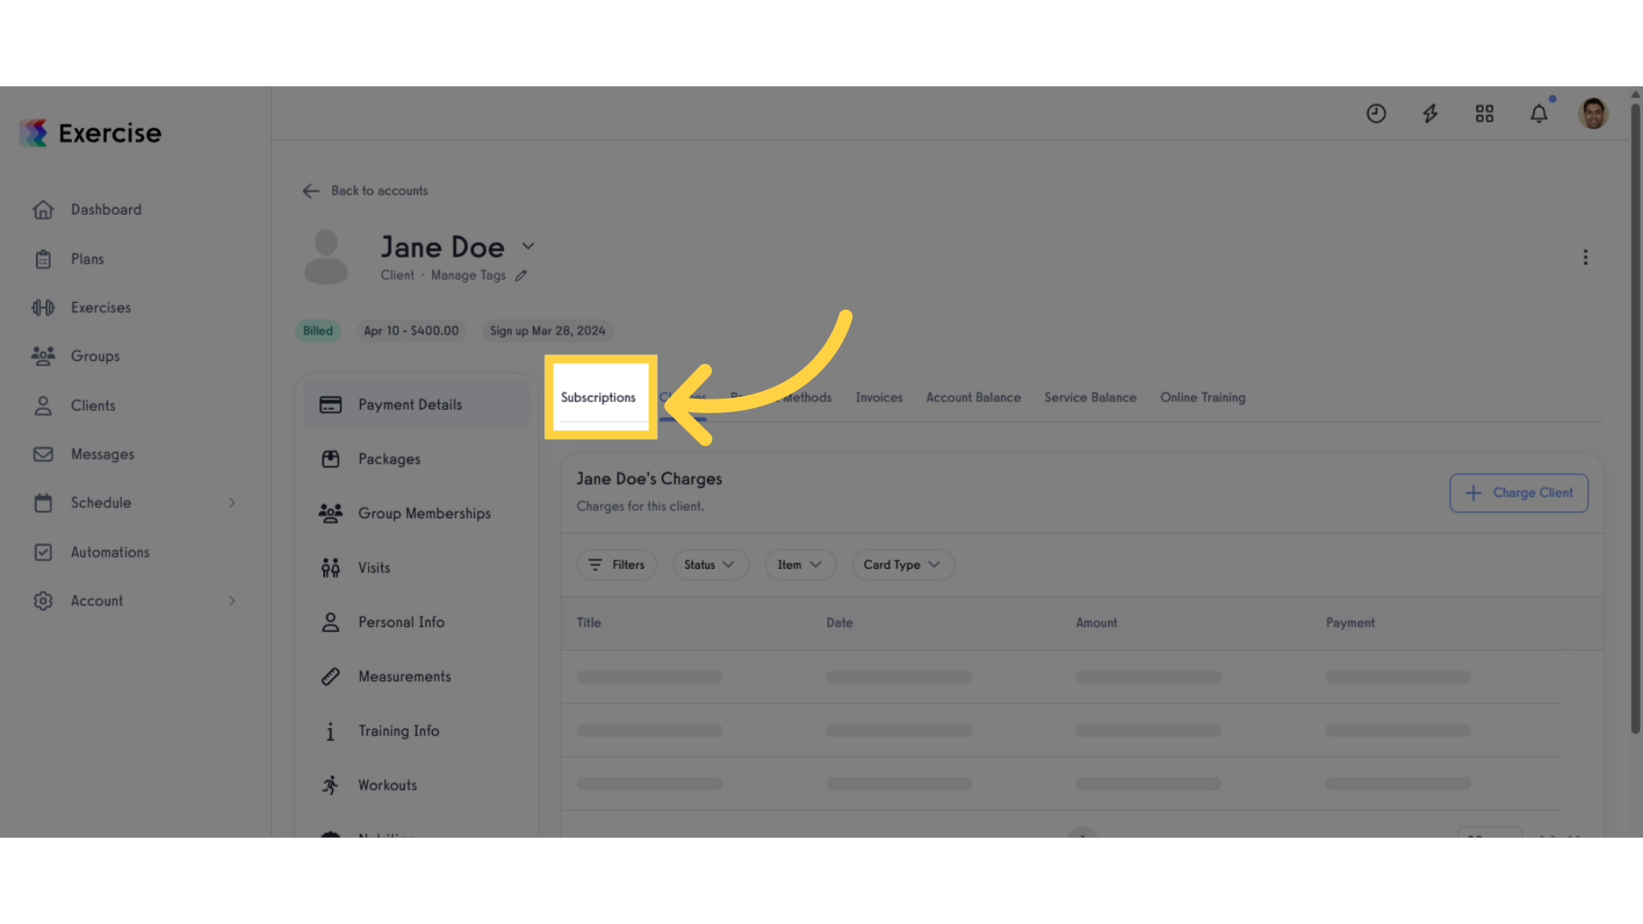
Task: Open the Group Memberships section
Action: coord(417,513)
